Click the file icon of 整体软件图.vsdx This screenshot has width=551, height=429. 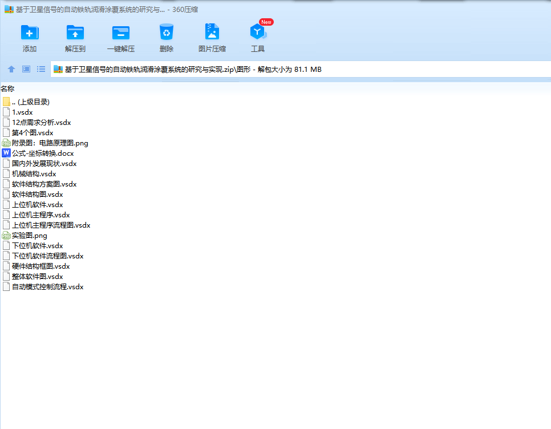tap(6, 277)
